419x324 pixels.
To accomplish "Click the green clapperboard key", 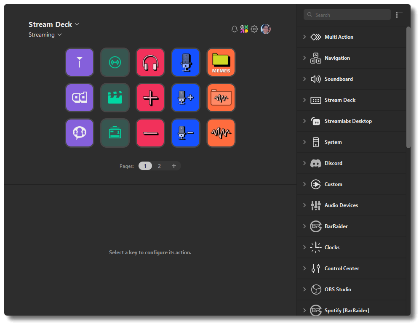I will click(115, 98).
